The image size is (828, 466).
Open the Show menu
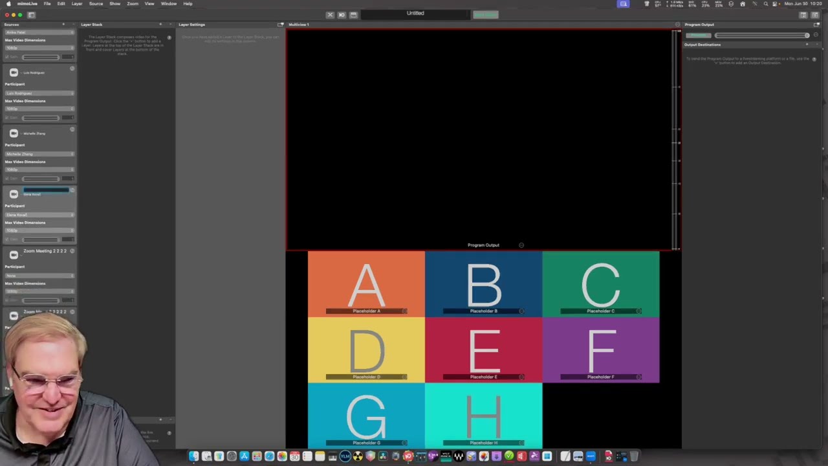[114, 4]
